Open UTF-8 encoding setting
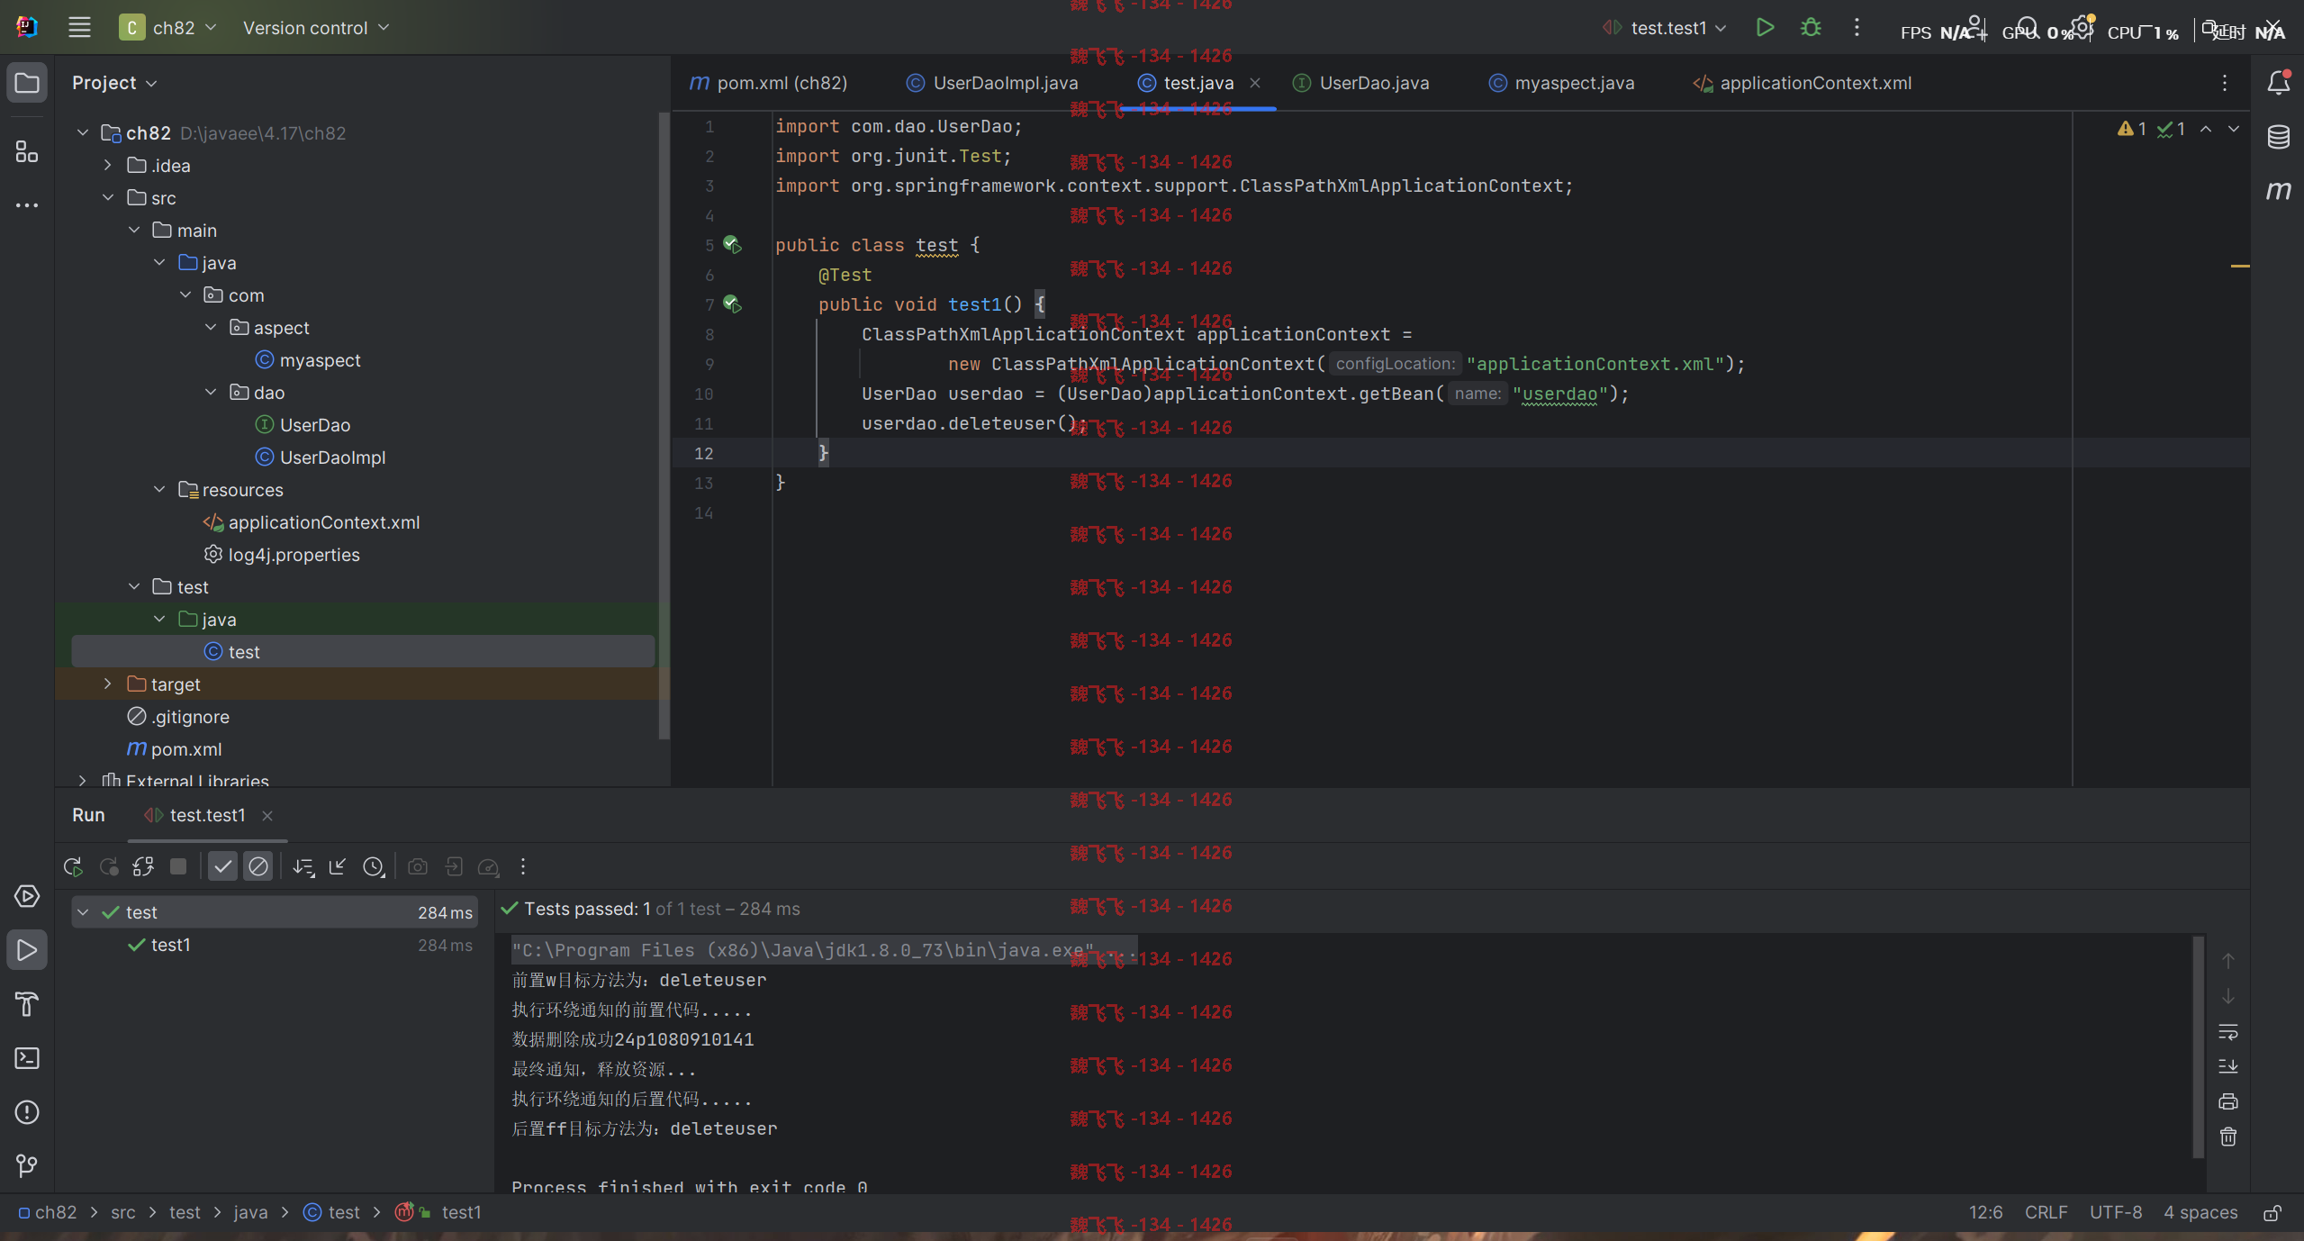Screen dimensions: 2304x1241 pyautogui.click(x=2116, y=1212)
